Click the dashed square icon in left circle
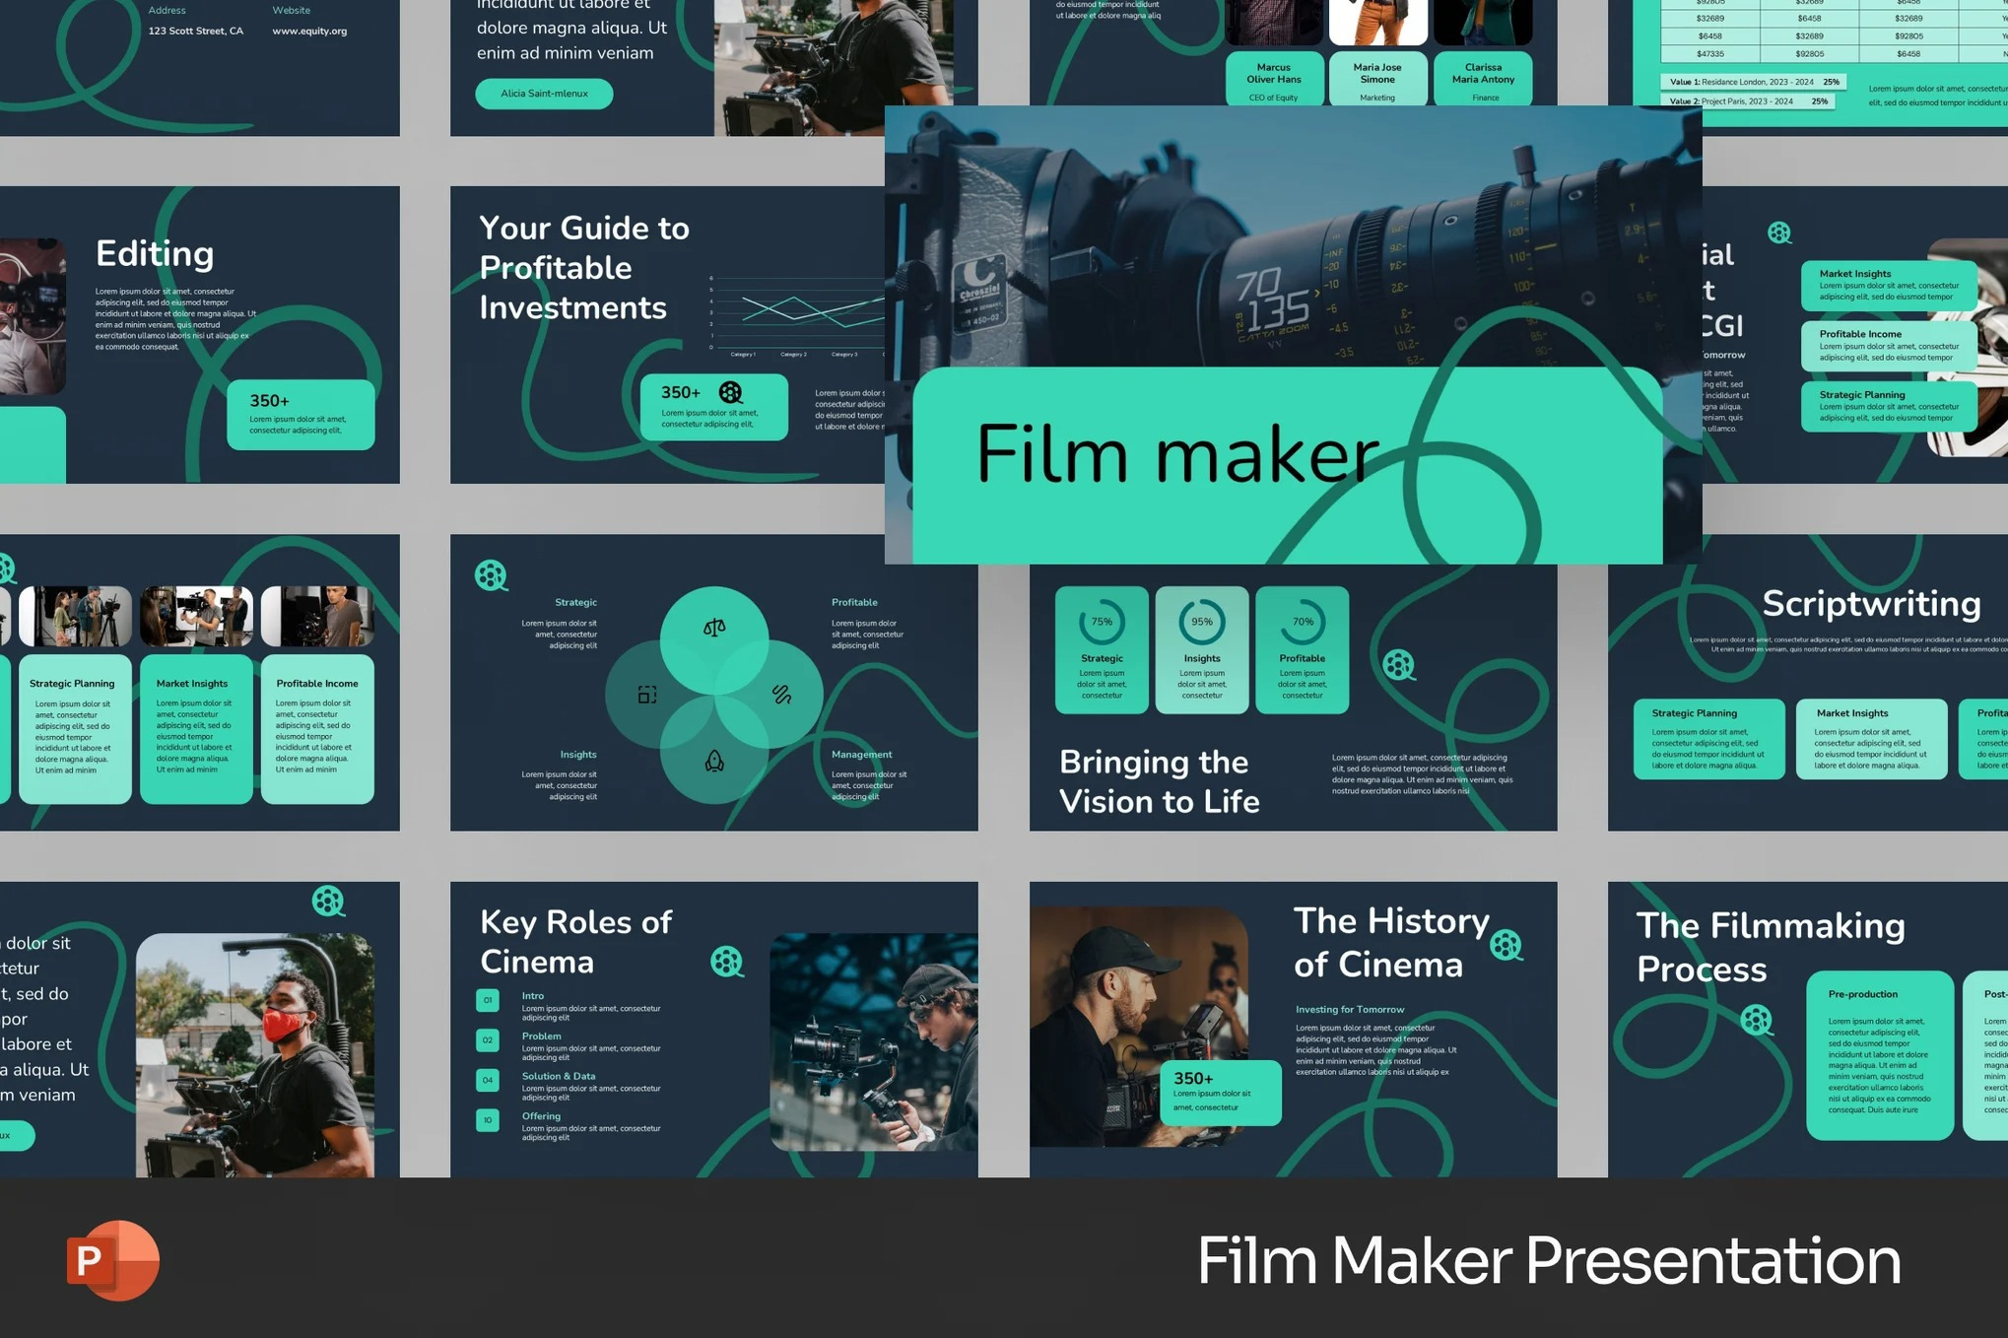The image size is (2008, 1338). (x=646, y=695)
